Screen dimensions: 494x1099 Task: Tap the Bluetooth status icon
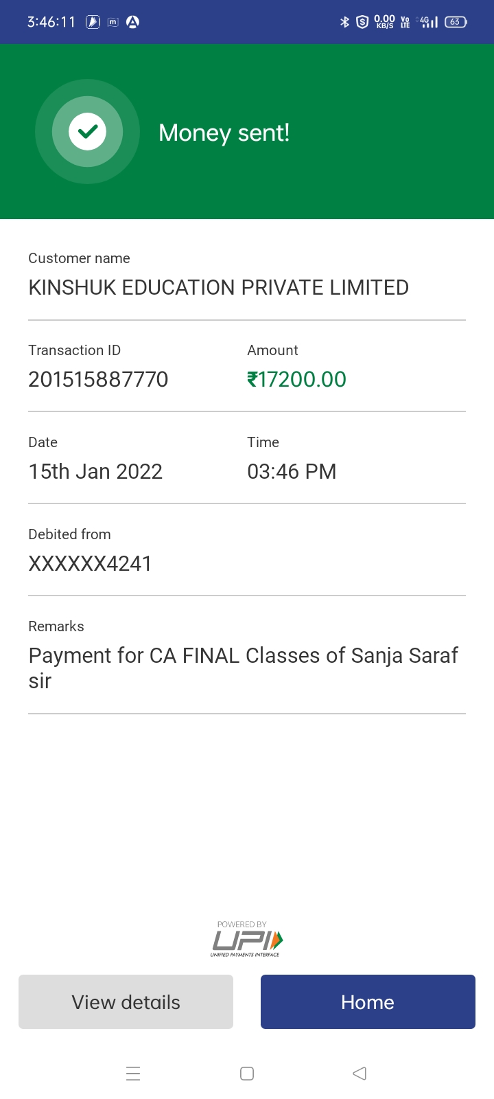click(344, 22)
